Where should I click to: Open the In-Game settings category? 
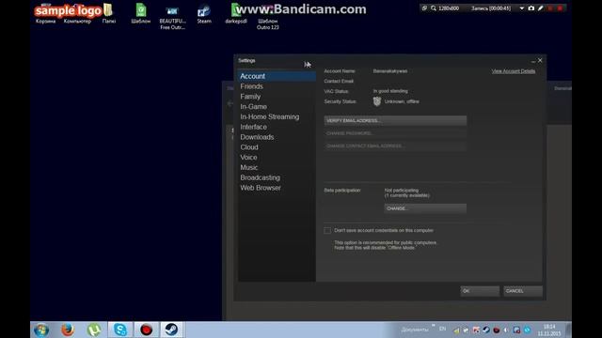(x=277, y=106)
